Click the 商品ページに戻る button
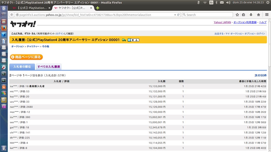Image resolution: width=271 pixels, height=152 pixels. 26,57
